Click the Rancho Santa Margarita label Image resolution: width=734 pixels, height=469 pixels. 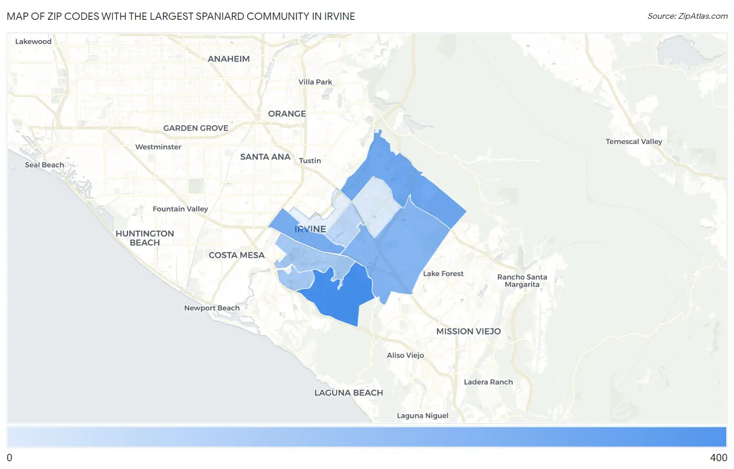522,281
